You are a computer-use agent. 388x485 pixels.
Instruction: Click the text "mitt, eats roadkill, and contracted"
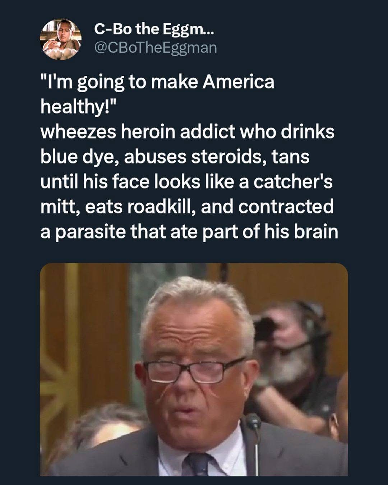click(187, 207)
